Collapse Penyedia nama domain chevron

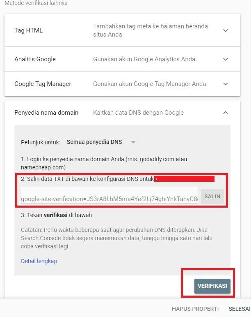(x=226, y=113)
